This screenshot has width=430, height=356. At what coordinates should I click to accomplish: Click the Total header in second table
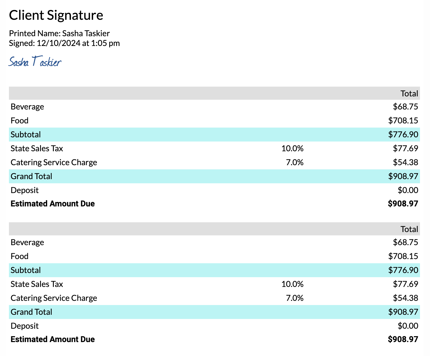(409, 229)
